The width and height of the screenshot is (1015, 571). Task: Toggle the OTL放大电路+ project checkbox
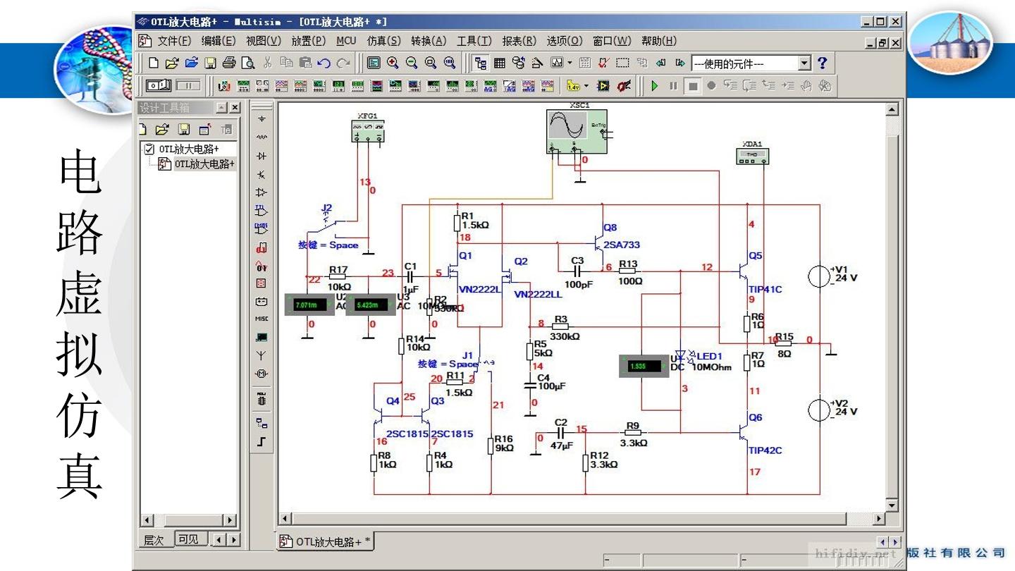coord(149,149)
